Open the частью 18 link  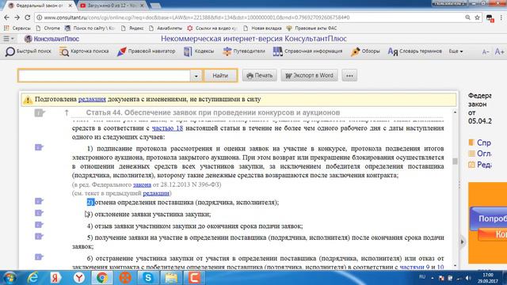pyautogui.click(x=167, y=128)
